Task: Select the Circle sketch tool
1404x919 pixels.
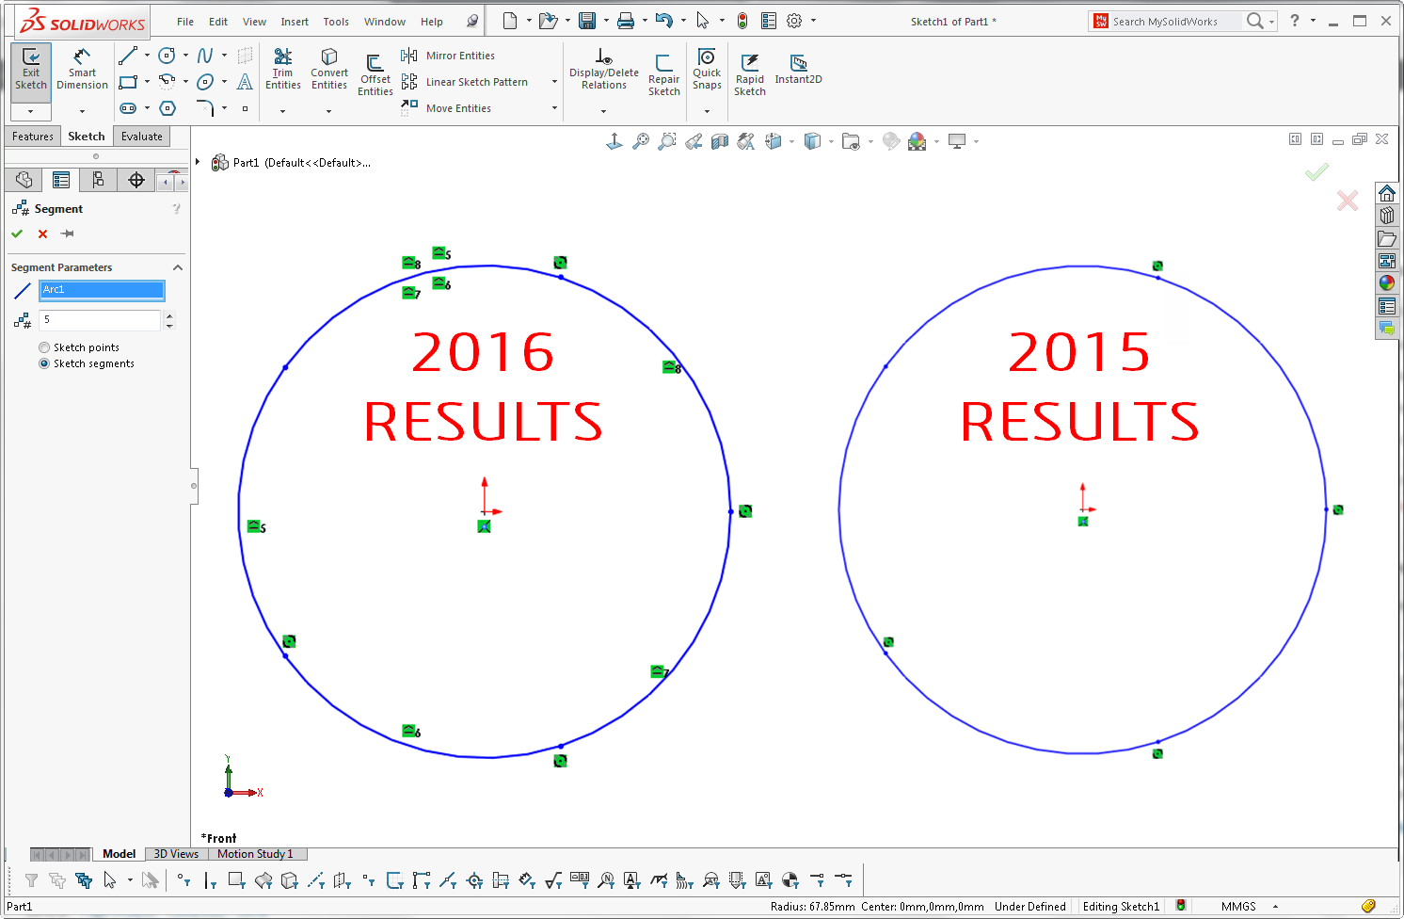Action: tap(168, 55)
